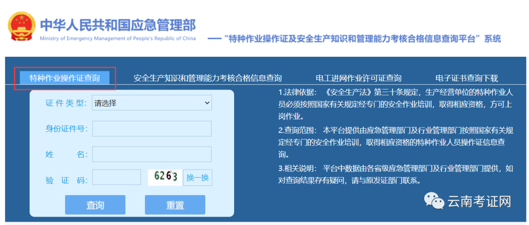Click the 相关说明 note paragraph
This screenshot has width=529, height=225.
[396, 174]
